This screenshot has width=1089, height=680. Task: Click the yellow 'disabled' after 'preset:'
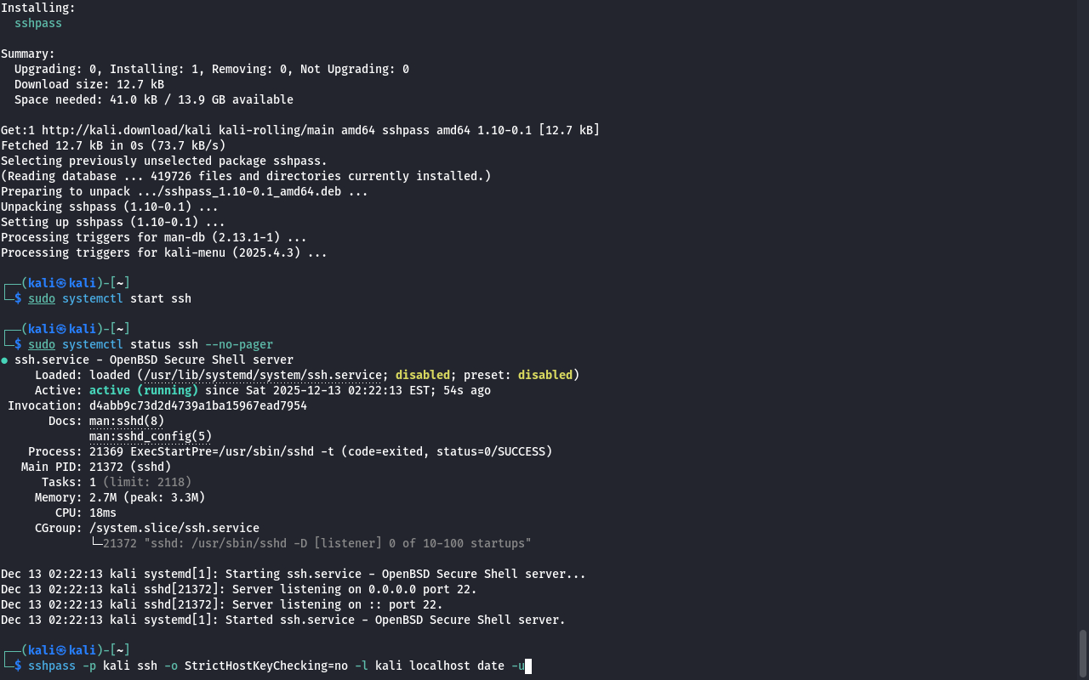(545, 375)
